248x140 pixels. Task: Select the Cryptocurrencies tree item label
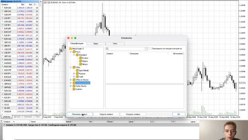tap(83, 83)
